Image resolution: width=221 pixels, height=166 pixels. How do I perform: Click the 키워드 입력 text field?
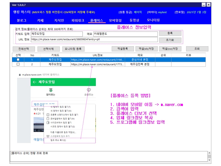57,34
